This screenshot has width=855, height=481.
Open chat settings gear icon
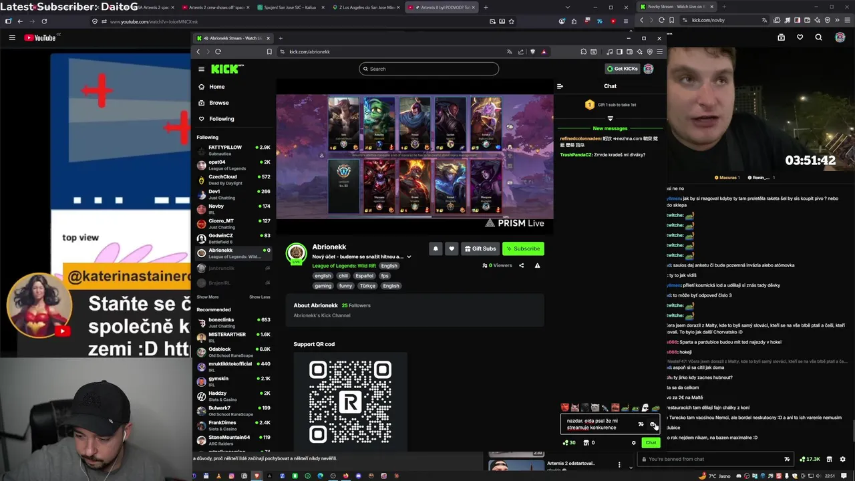[634, 442]
